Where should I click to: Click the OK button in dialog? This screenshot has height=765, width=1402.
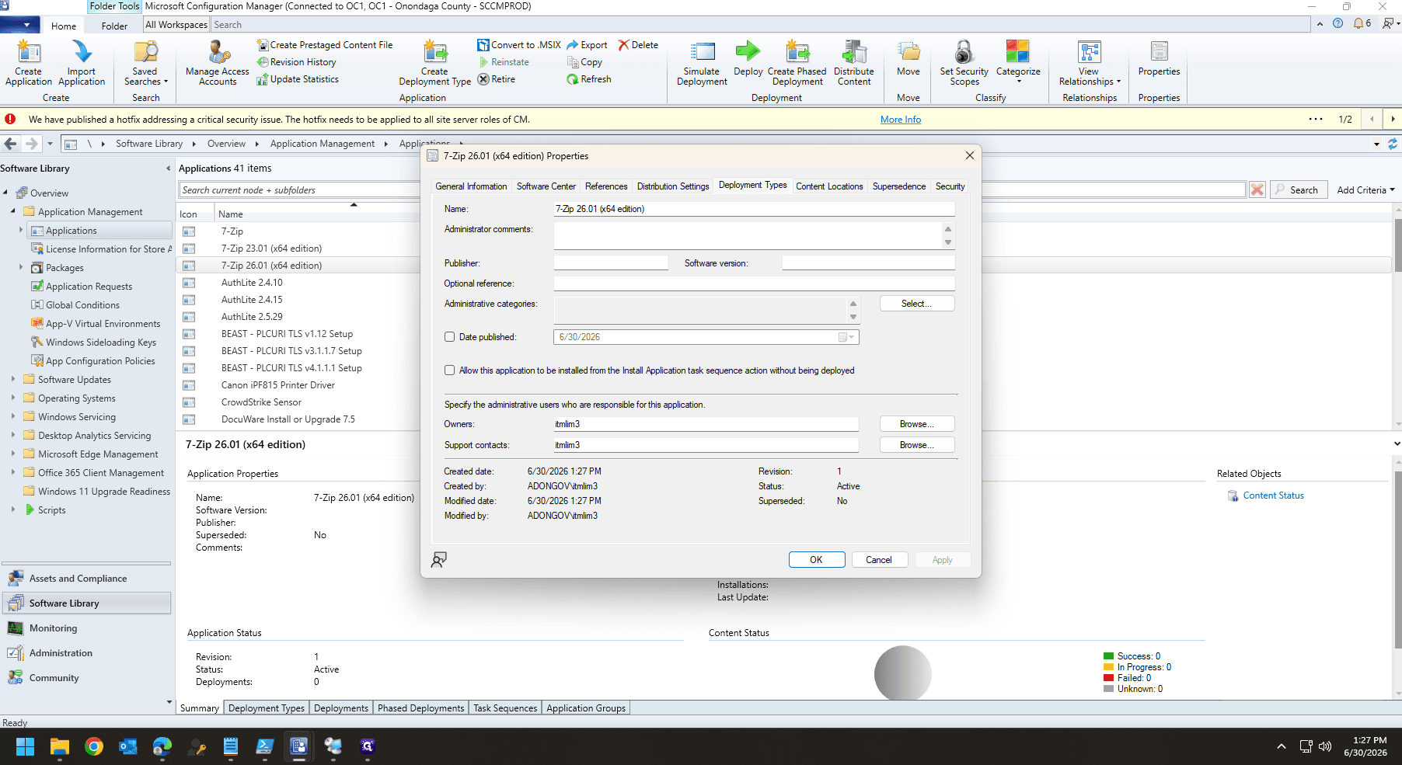(816, 560)
